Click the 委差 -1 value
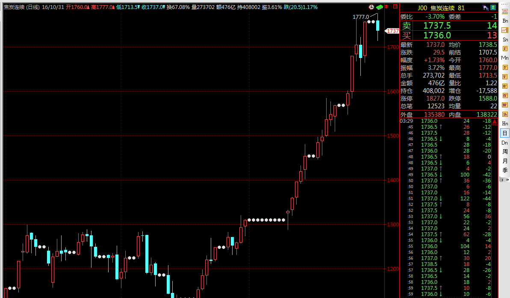The width and height of the screenshot is (510, 298). pos(494,17)
